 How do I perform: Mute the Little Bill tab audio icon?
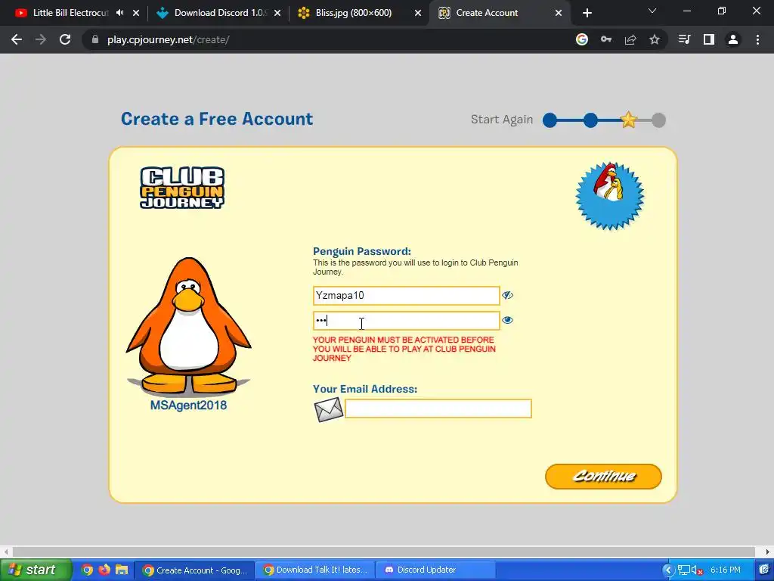[x=120, y=13]
